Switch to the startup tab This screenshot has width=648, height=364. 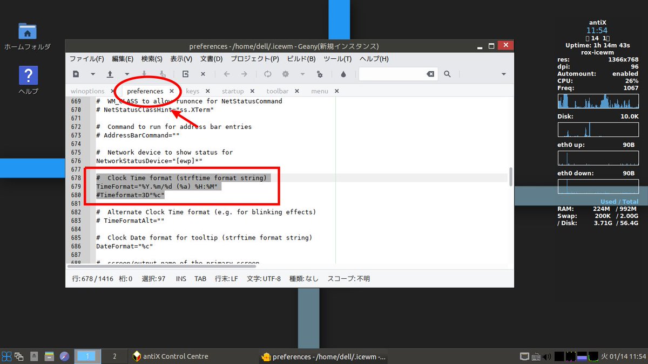coord(234,91)
